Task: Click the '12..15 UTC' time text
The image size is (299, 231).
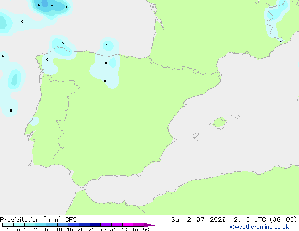Action: (248, 220)
